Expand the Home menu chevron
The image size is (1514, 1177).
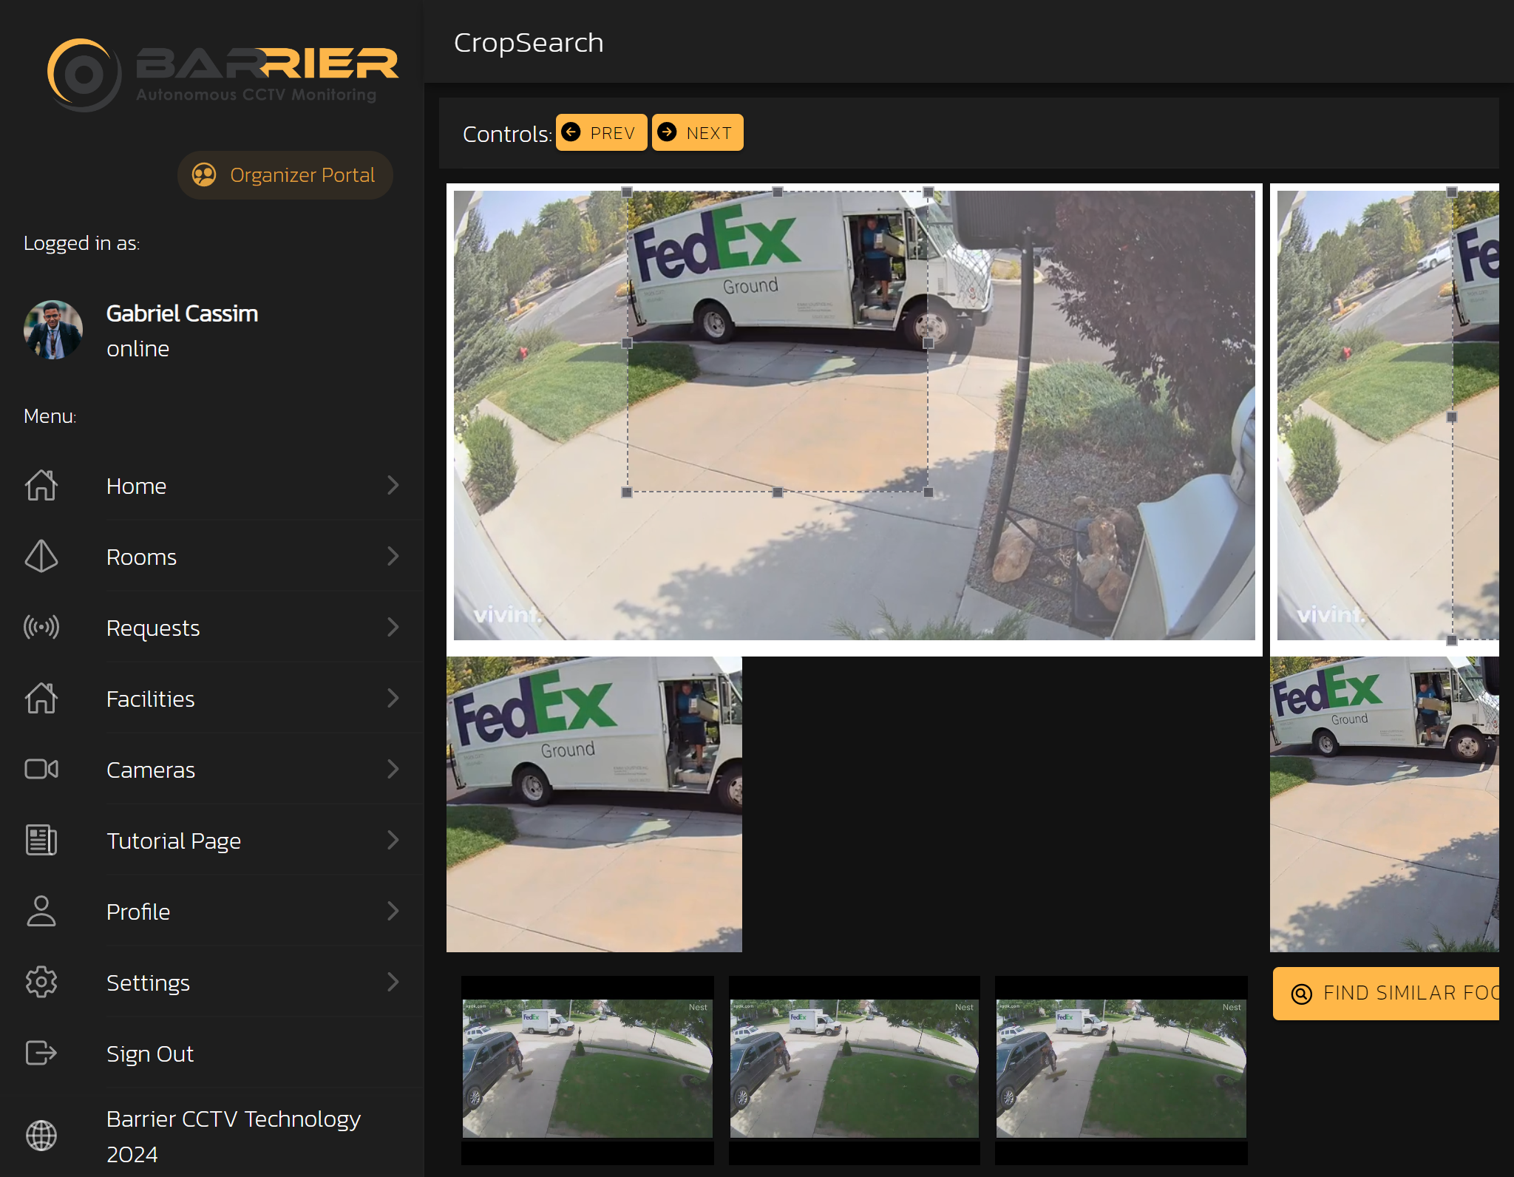[x=393, y=486]
